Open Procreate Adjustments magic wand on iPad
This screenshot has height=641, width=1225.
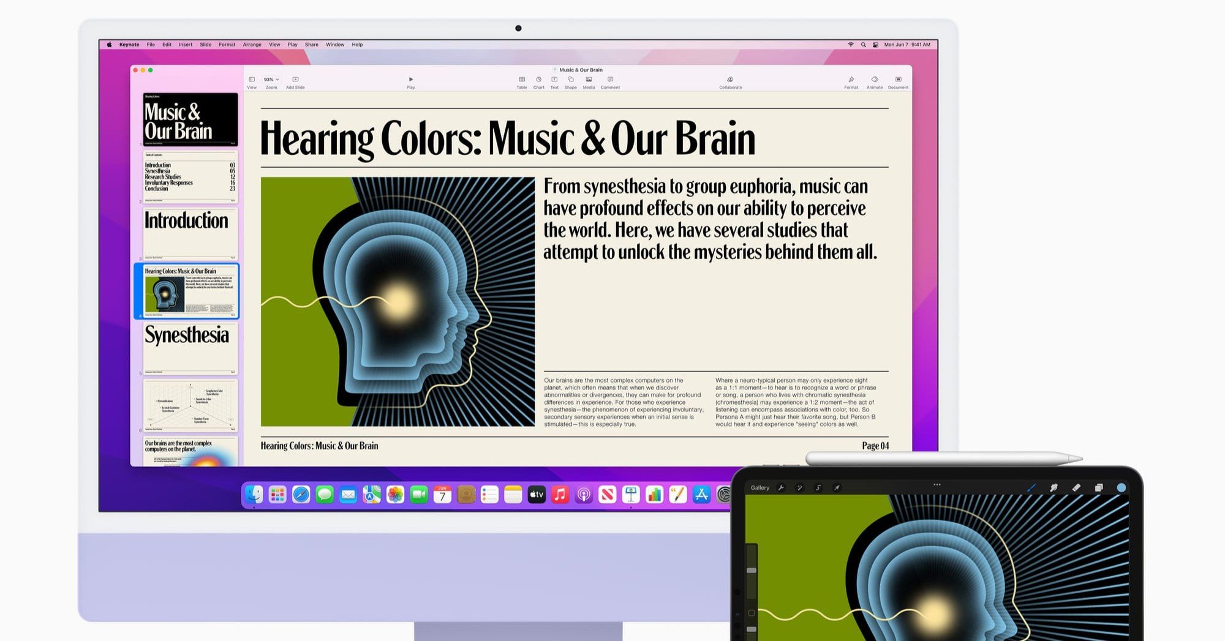pyautogui.click(x=799, y=488)
